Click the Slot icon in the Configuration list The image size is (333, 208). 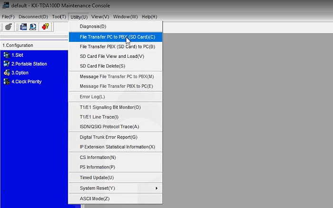click(x=7, y=55)
